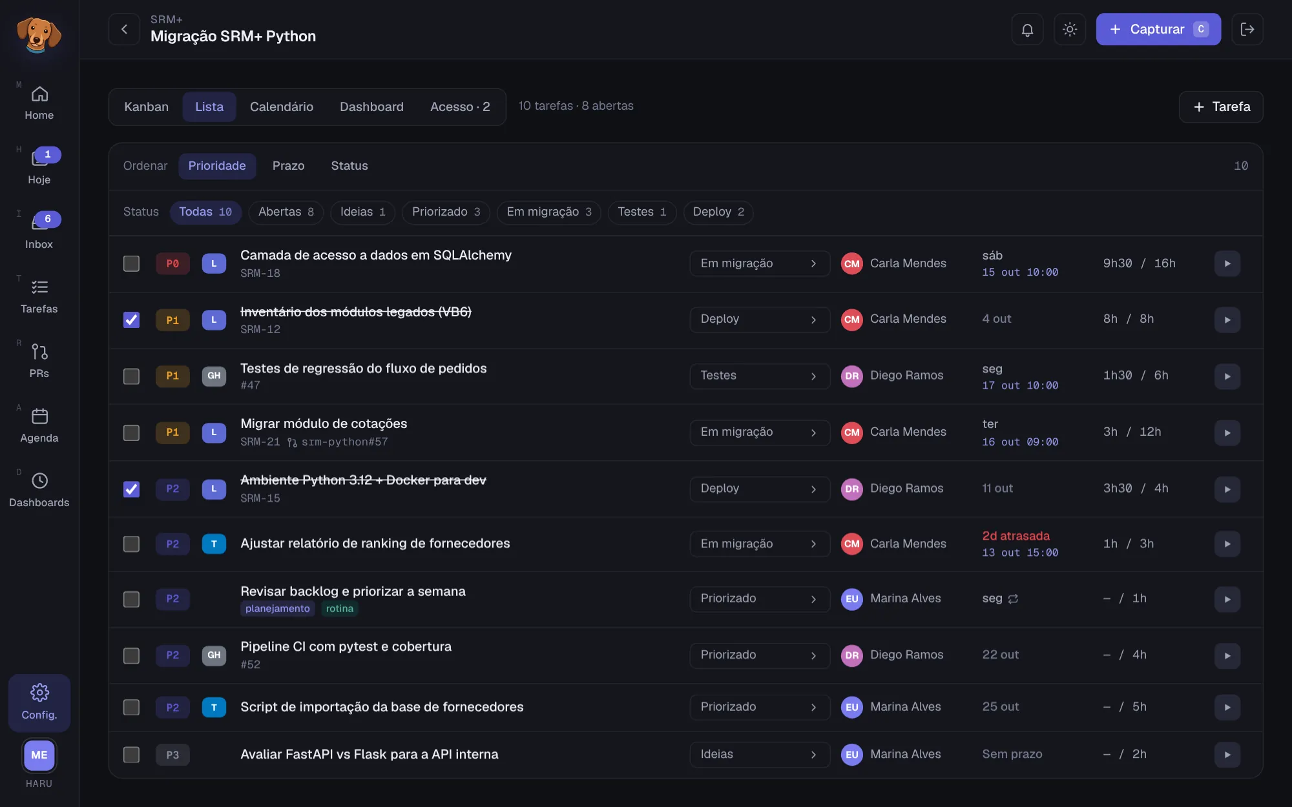Uncheck Inventário dos módulos legados checkbox
Screen dimensions: 1292x807
[131, 320]
